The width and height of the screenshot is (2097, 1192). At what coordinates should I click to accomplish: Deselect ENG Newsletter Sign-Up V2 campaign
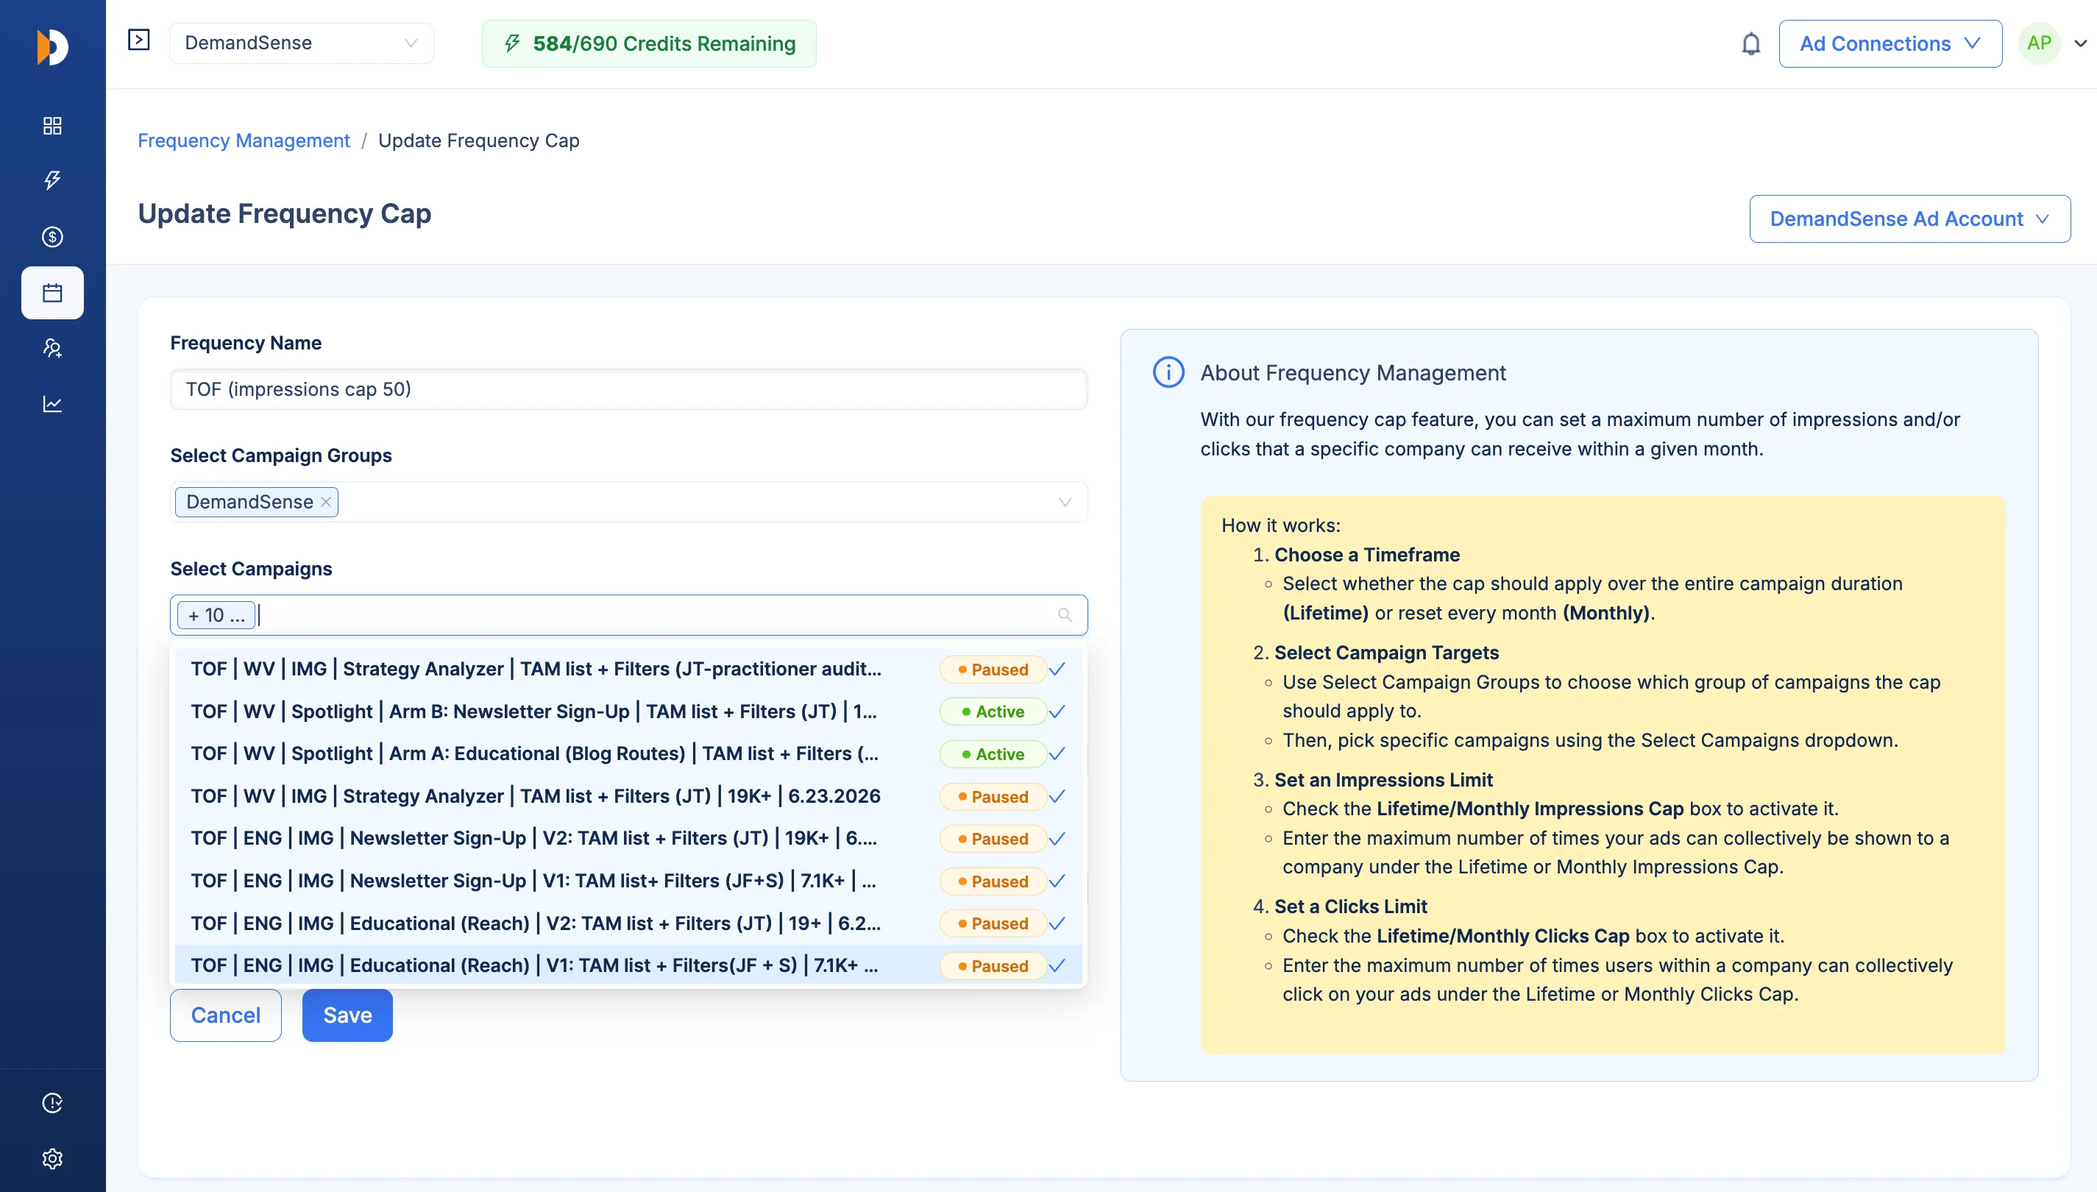click(628, 838)
